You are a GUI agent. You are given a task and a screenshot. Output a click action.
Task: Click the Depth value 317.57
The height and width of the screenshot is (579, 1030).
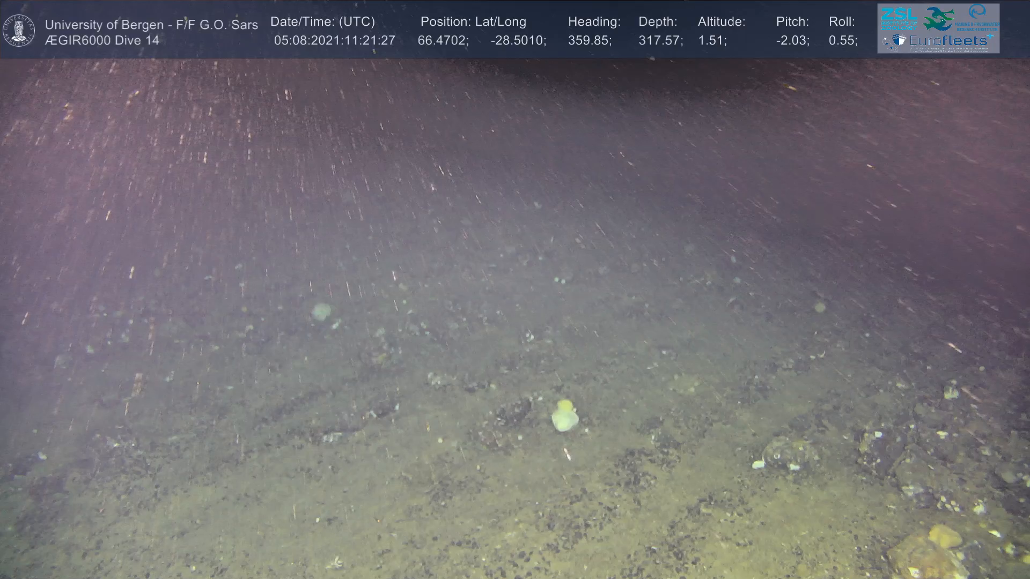(x=660, y=41)
